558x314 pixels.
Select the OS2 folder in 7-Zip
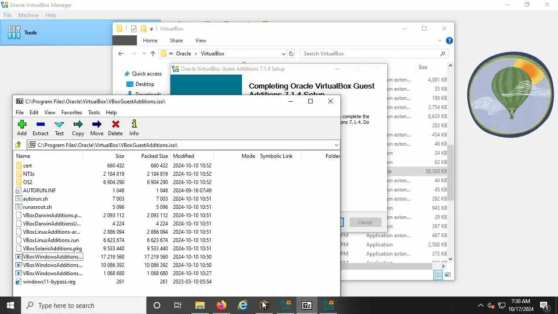(27, 182)
